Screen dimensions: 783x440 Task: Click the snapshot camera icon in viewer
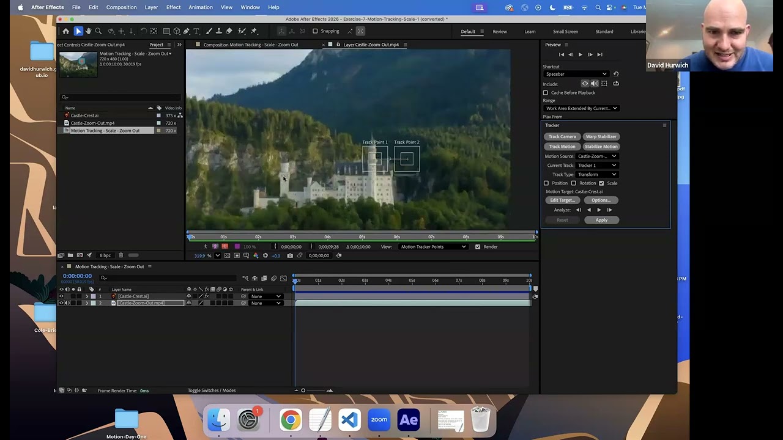(290, 255)
